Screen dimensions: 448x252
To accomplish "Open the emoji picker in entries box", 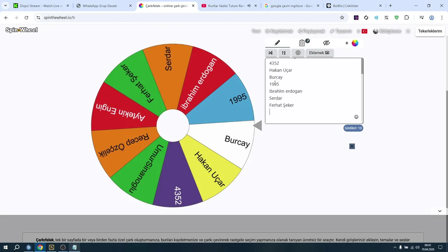I will tap(356, 117).
